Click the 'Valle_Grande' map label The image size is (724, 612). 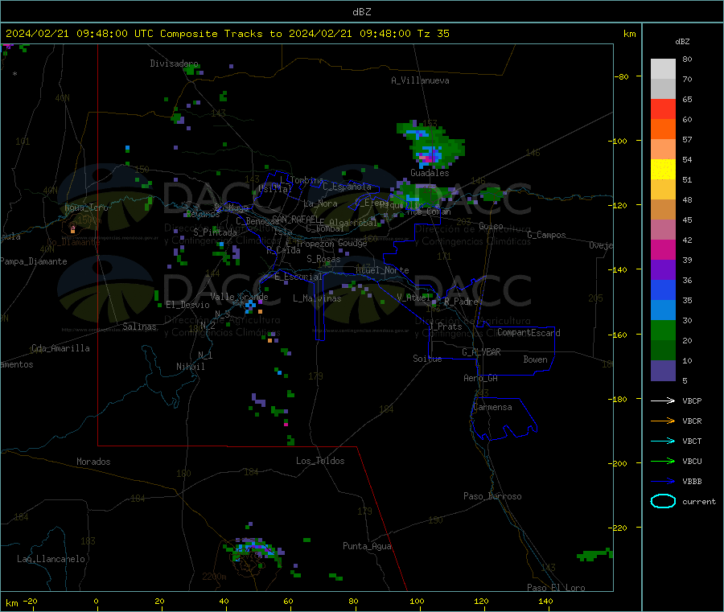tap(239, 297)
